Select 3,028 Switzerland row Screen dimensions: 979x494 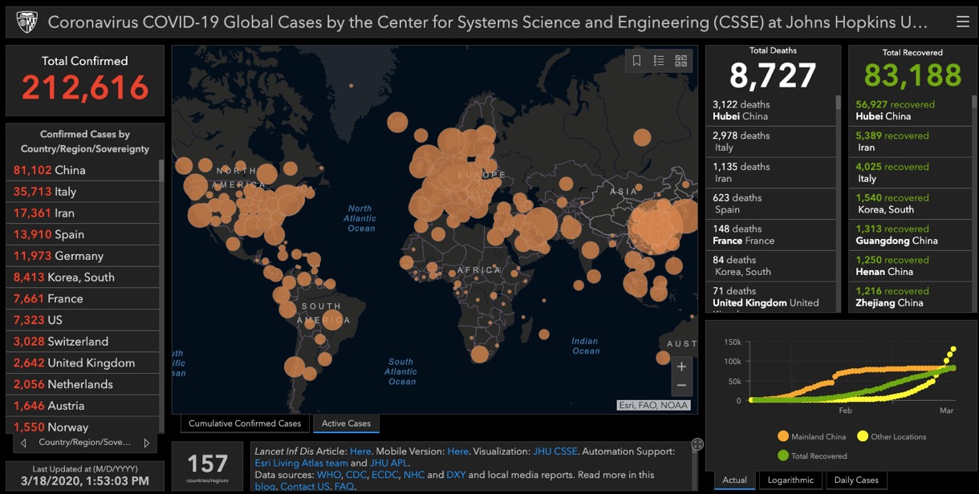[x=83, y=342]
